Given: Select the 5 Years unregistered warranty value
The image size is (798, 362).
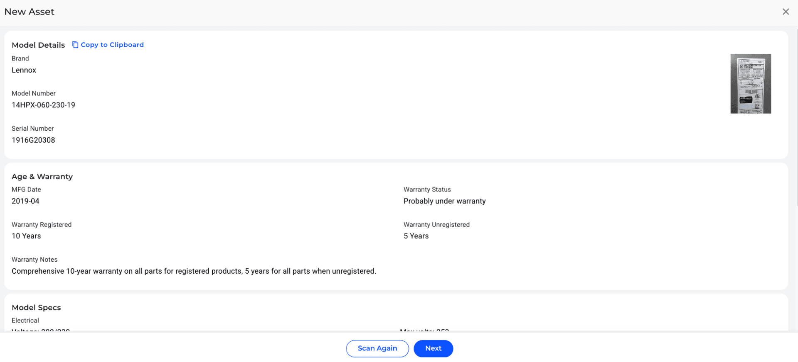Looking at the screenshot, I should coord(416,236).
